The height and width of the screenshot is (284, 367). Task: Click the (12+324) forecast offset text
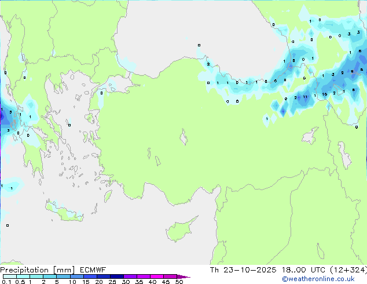(x=348, y=270)
